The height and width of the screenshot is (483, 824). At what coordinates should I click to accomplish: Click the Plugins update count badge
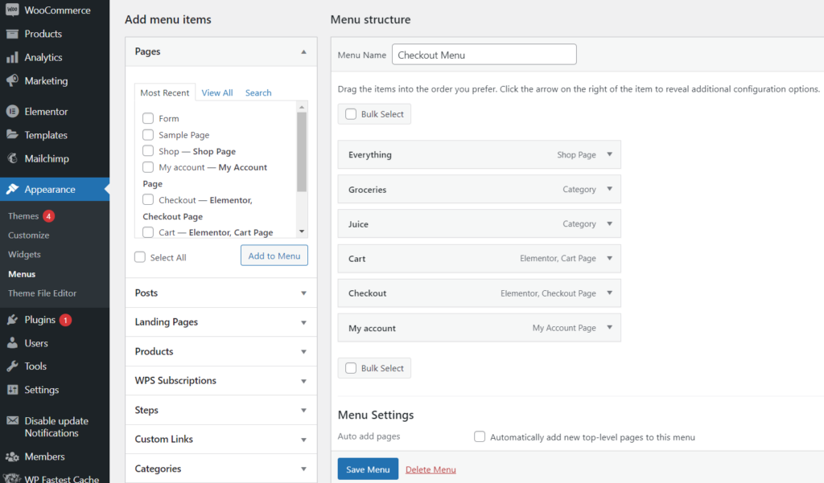point(65,320)
